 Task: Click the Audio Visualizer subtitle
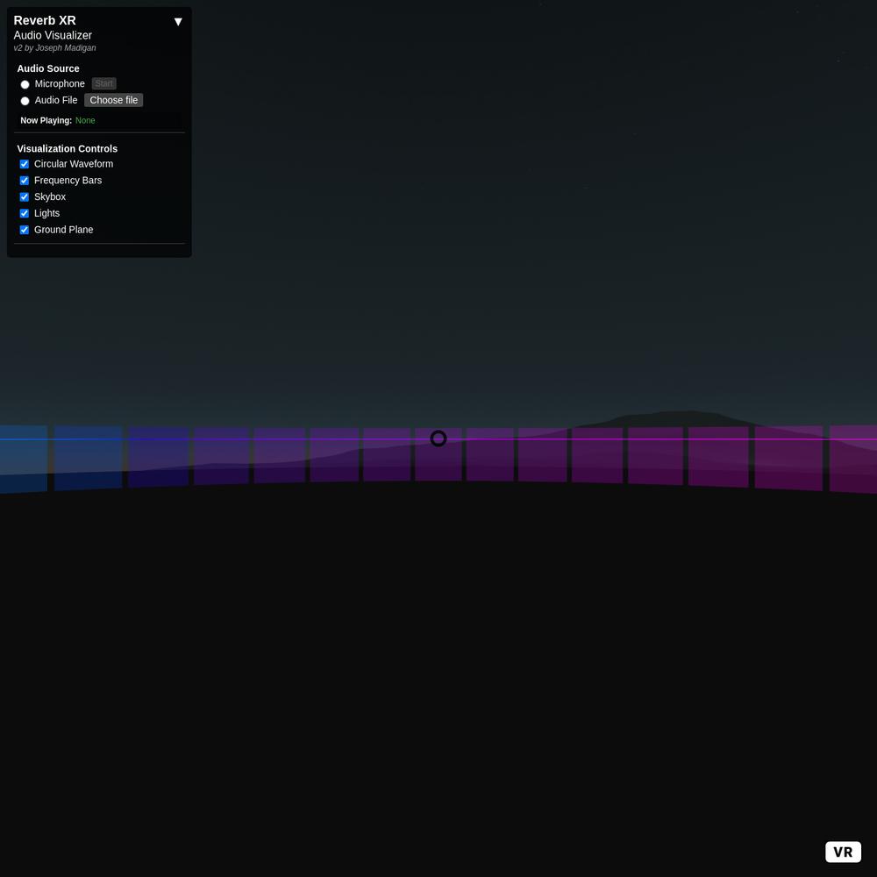pyautogui.click(x=53, y=35)
